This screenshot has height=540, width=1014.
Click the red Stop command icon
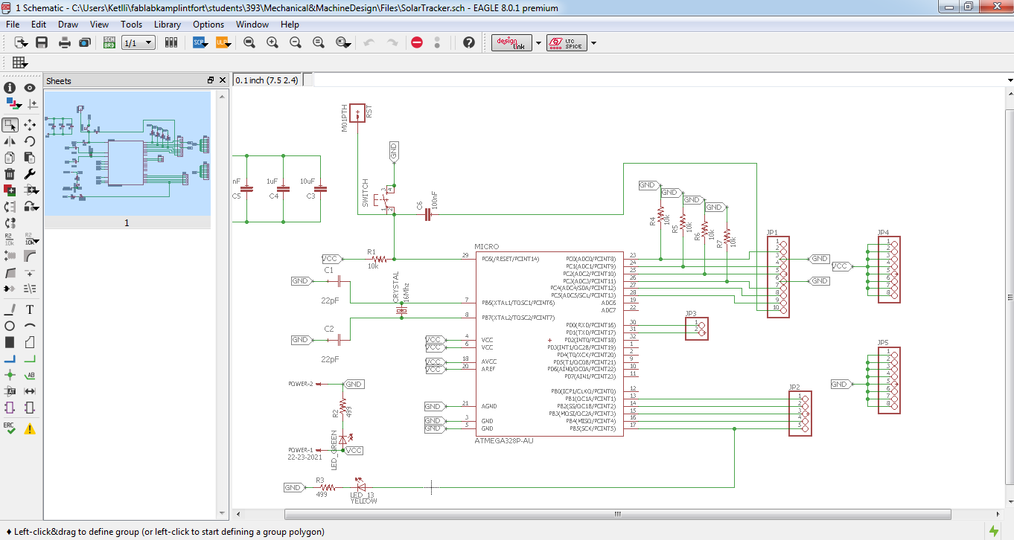coord(417,42)
